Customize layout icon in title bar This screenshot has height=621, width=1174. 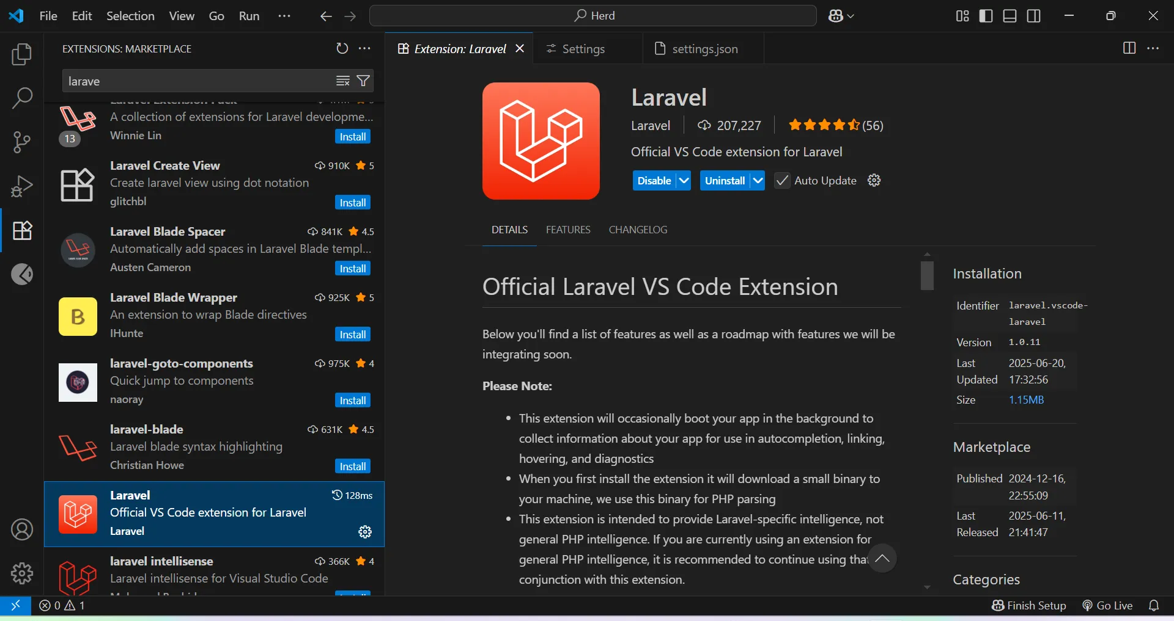click(962, 16)
